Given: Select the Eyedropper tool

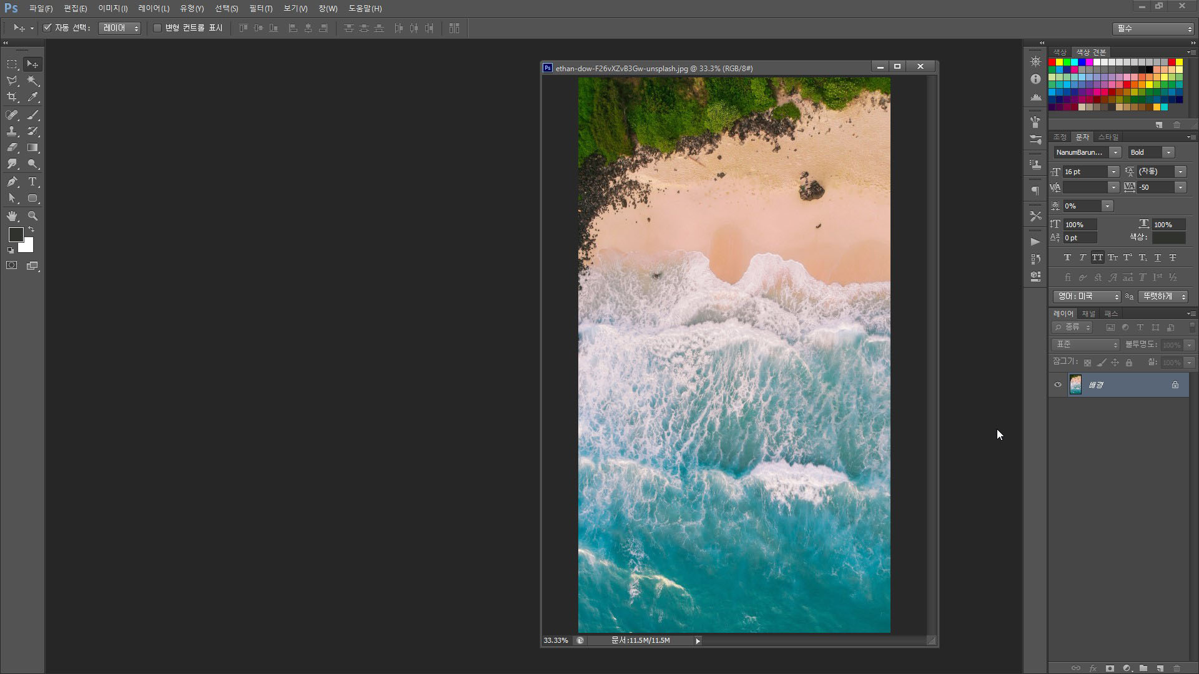Looking at the screenshot, I should click(33, 97).
